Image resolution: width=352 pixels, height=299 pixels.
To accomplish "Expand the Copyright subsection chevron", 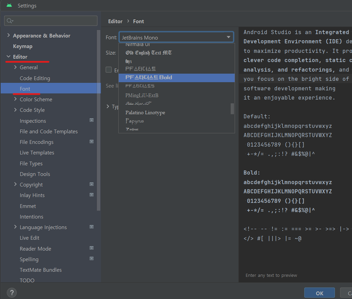I will pos(15,184).
